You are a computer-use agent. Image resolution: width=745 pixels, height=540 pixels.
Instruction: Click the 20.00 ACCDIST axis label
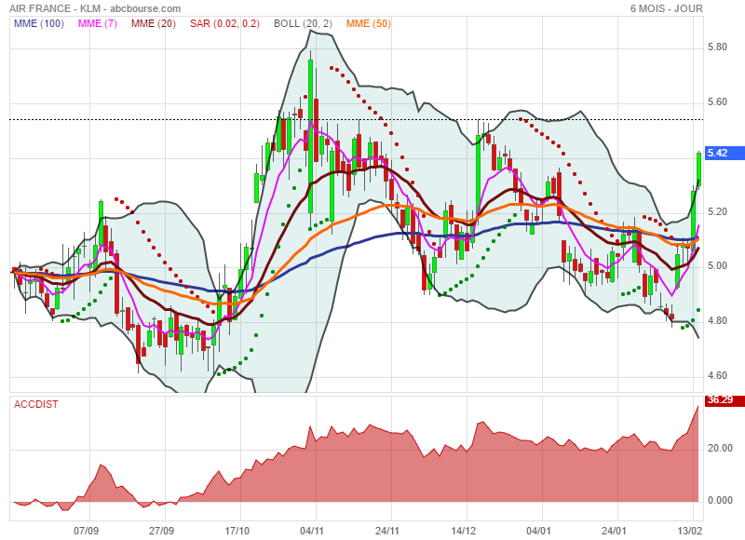coord(720,449)
